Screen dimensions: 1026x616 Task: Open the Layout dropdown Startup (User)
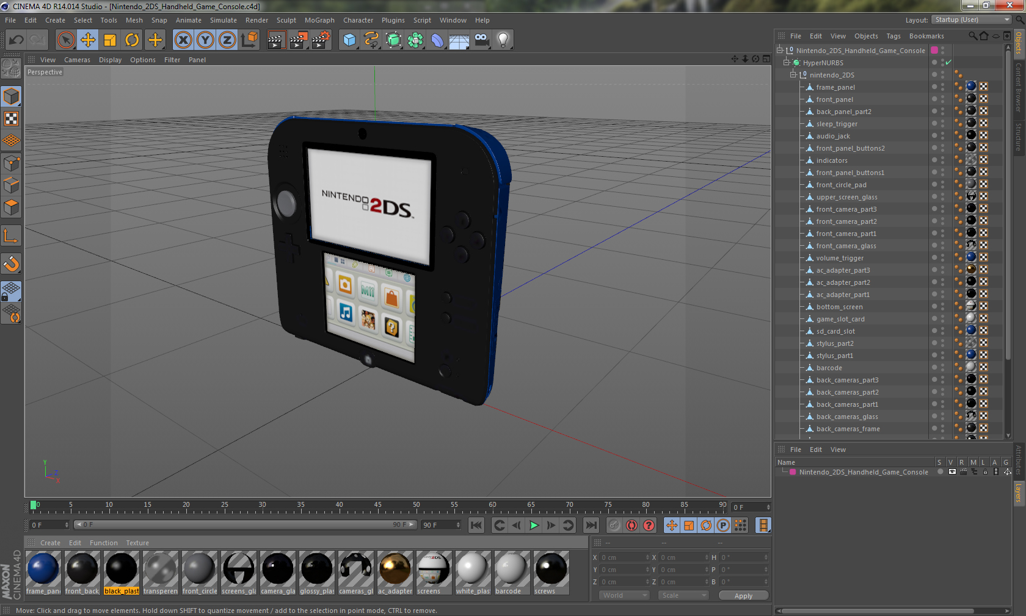(972, 20)
